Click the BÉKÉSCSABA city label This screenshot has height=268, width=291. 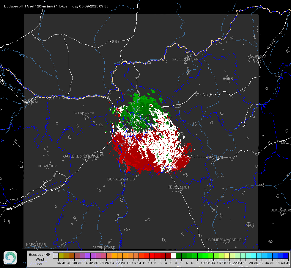281,210
